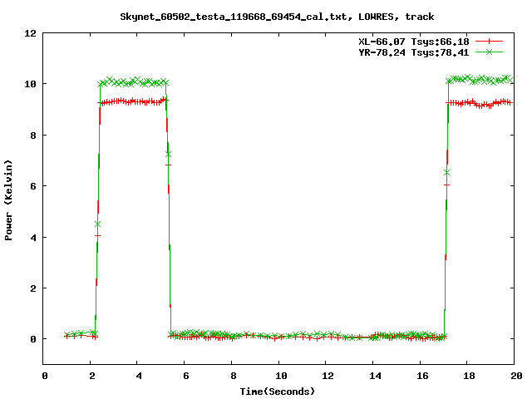The height and width of the screenshot is (399, 532).
Task: Click y-axis tick label 8
Action: point(33,135)
